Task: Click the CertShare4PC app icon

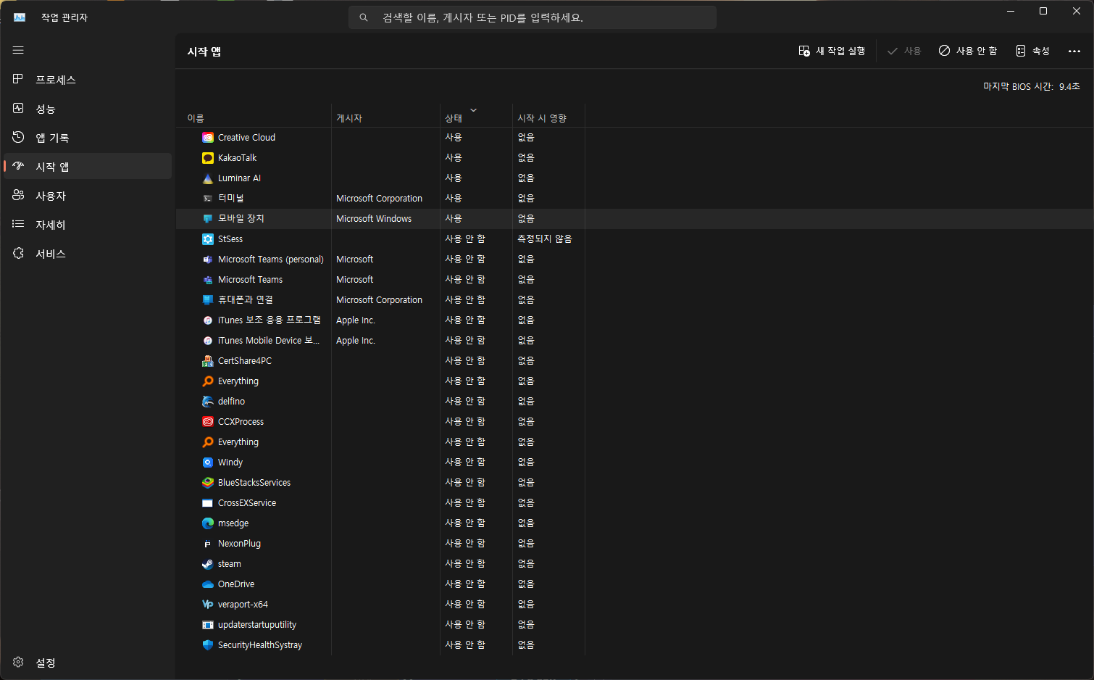Action: [208, 361]
